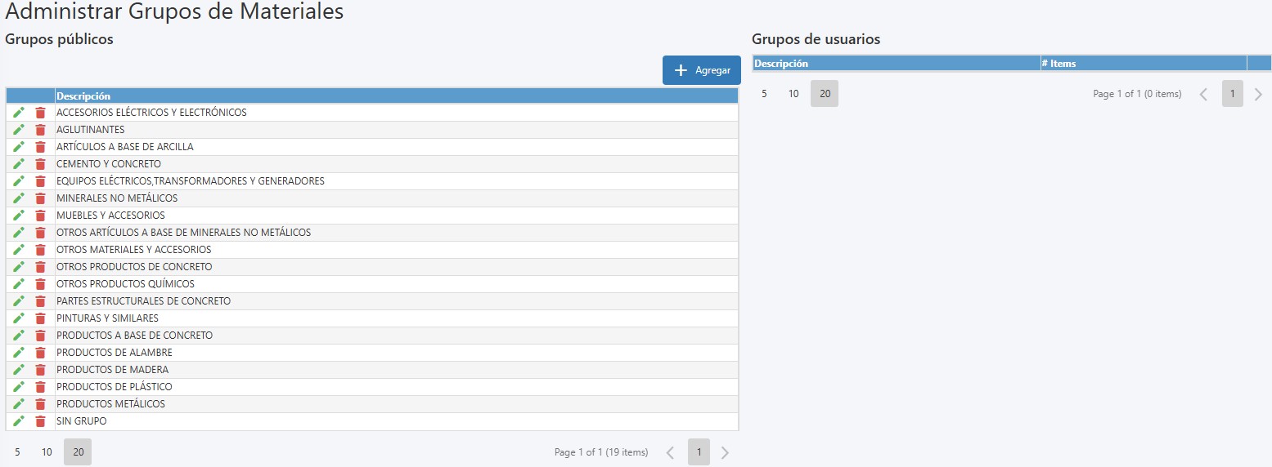Edit the ACCESORIOS ELÉCTRICOS Y ELECTRÓNICOS group

tap(18, 113)
